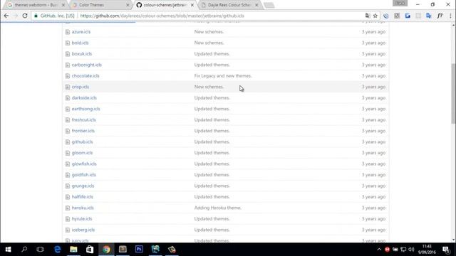Launch Microsoft Edge from the taskbar
Screen dimensions: 456x256
(x=57, y=250)
